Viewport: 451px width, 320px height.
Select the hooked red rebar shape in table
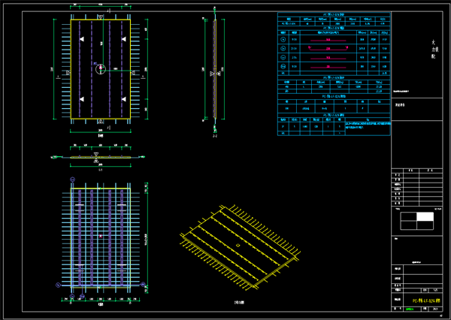[328, 48]
